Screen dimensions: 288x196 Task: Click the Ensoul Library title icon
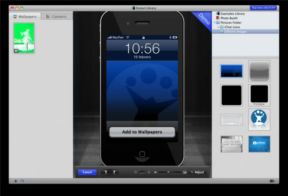pyautogui.click(x=133, y=8)
